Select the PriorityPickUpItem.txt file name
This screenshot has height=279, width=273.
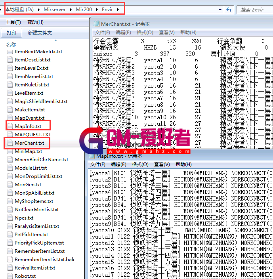[x=39, y=243]
